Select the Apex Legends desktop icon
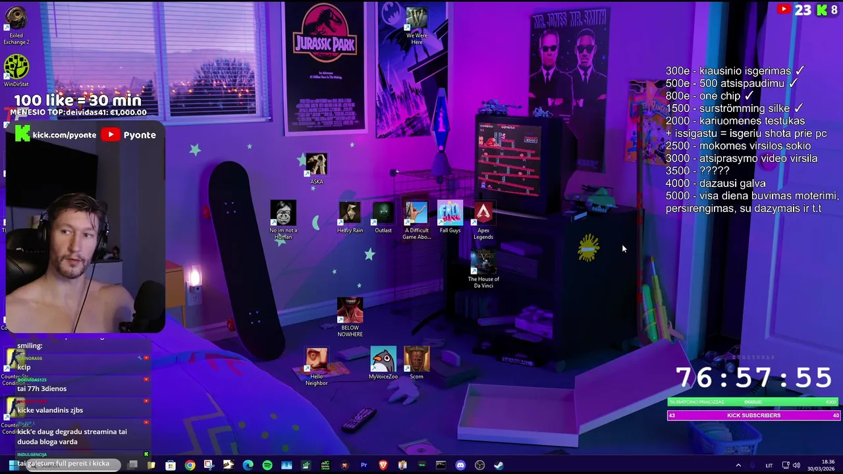843x474 pixels. tap(483, 221)
